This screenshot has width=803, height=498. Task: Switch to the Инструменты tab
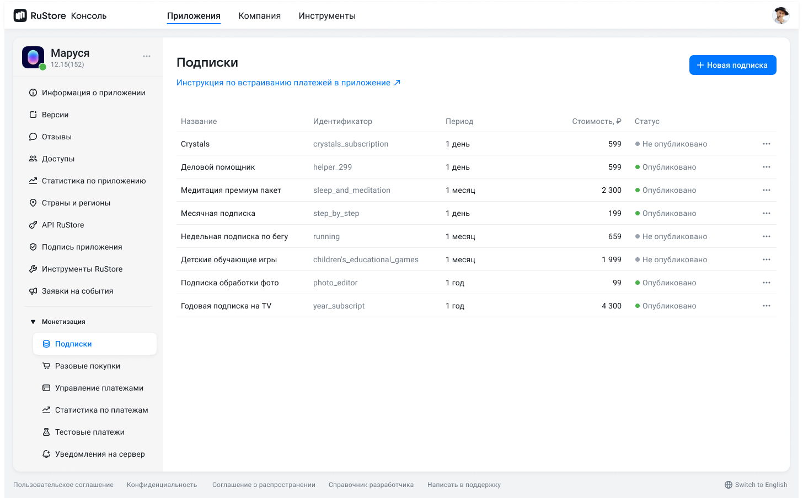click(327, 16)
